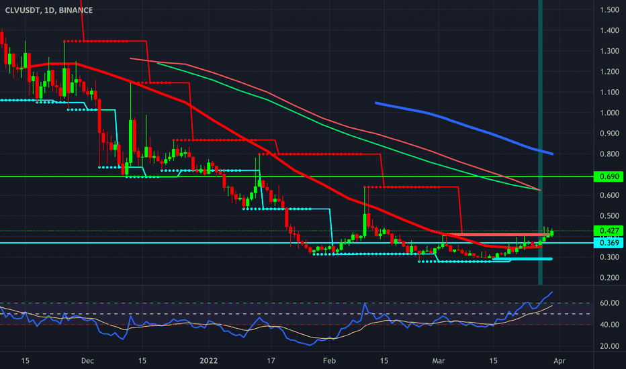Click the 0.200 price axis value
Screen dimensions: 626x369
point(610,278)
